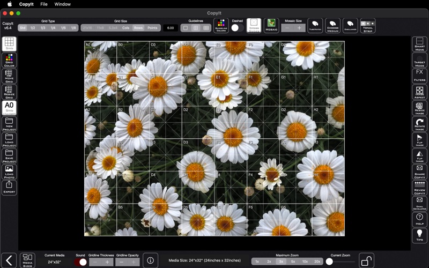Open the File menu
Screen dimensions: 429x268
44,4
